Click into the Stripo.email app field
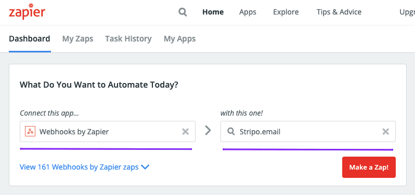This screenshot has height=195, width=415. 308,131
